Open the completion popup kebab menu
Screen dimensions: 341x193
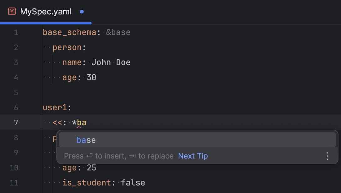point(327,156)
